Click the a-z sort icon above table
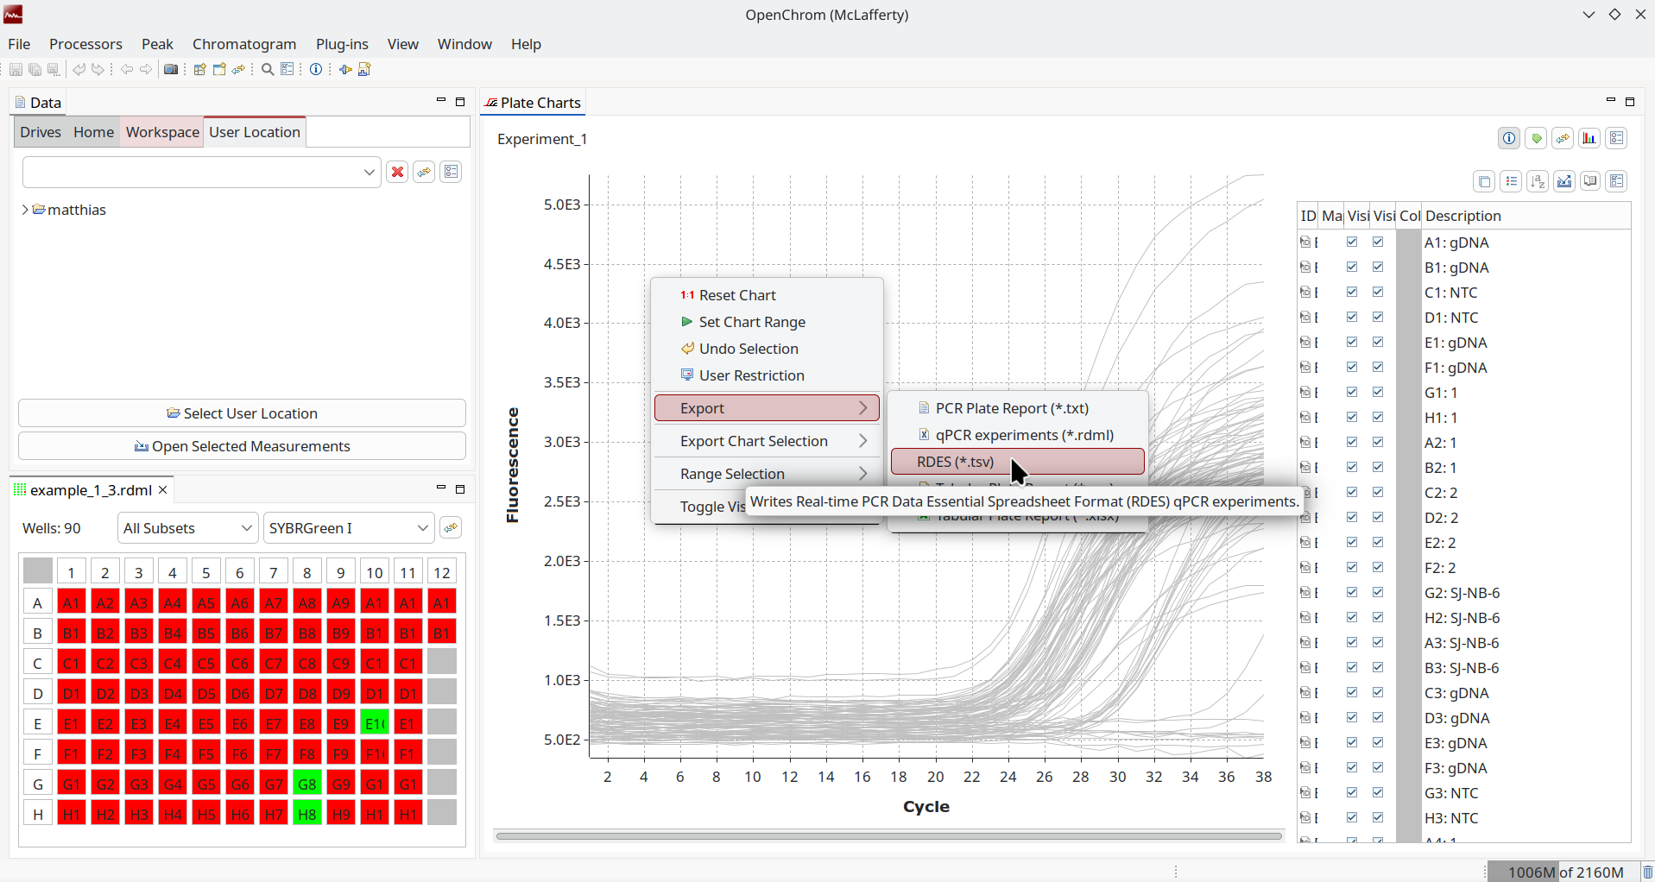Screen dimensions: 1655x882 (1538, 181)
